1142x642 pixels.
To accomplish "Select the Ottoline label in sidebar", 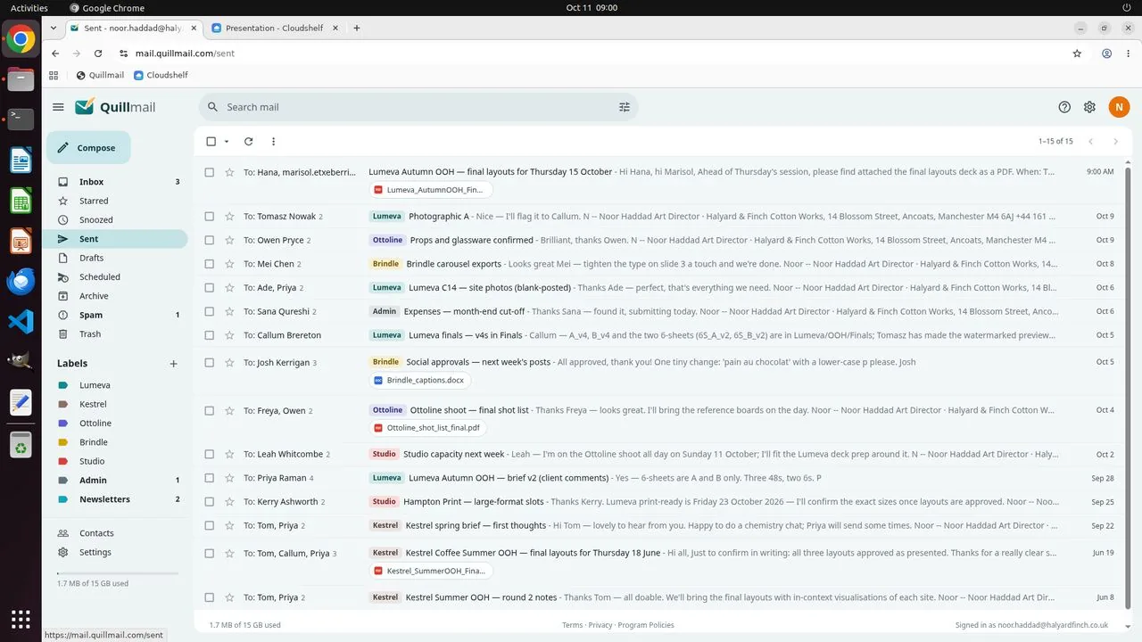I will point(117,424).
